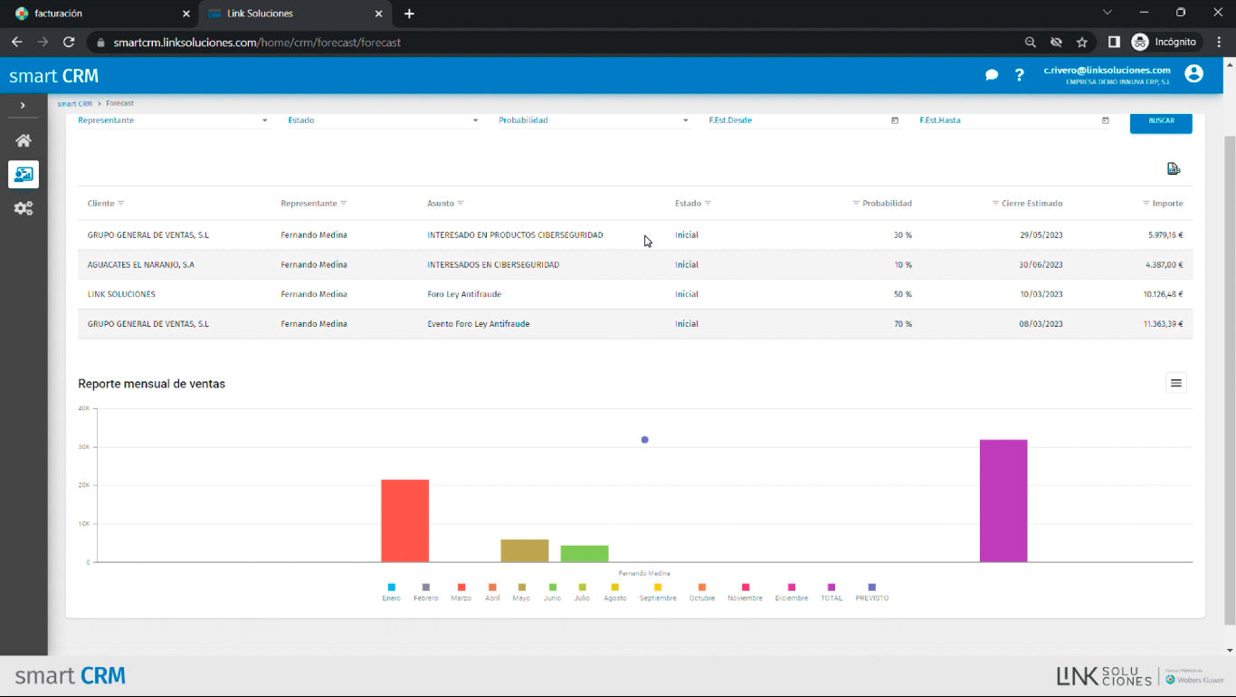Viewport: 1236px width, 697px height.
Task: Open the chart export hamburger menu icon
Action: click(x=1175, y=382)
